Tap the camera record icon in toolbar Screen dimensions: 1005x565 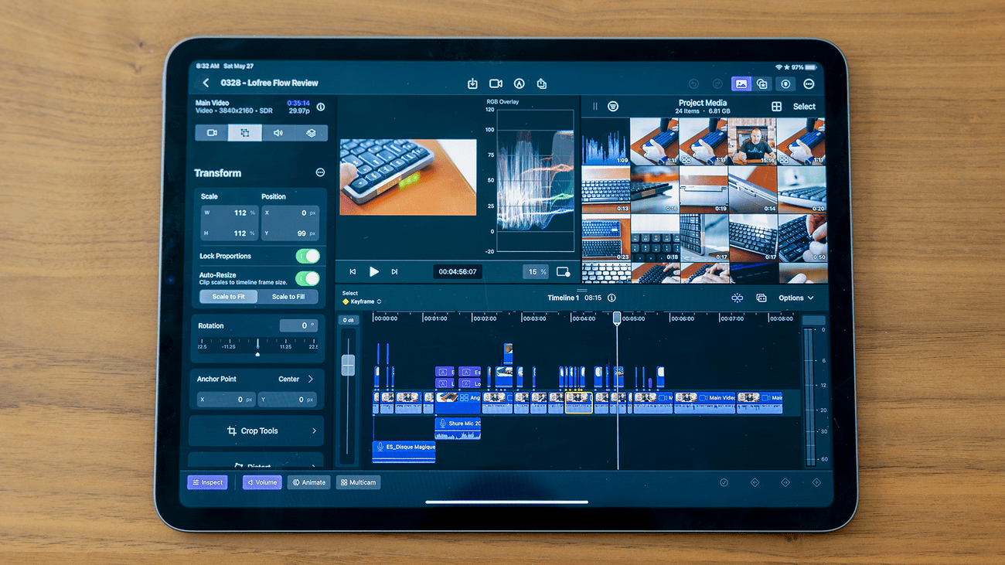pos(496,83)
